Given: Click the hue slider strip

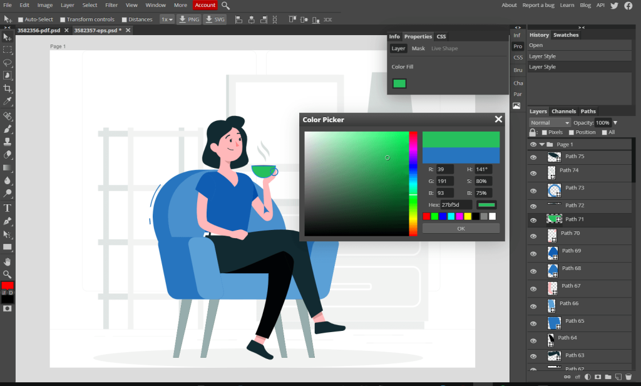Looking at the screenshot, I should 413,184.
